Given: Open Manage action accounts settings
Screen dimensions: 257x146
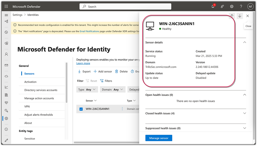Looking at the screenshot, I should point(39,98).
